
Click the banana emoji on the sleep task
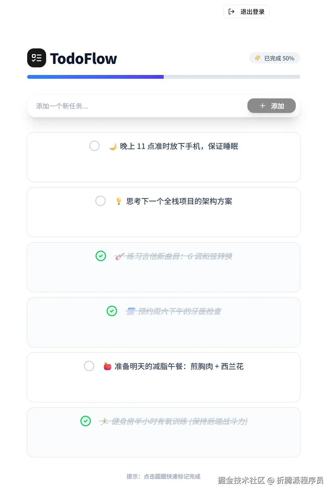point(114,146)
